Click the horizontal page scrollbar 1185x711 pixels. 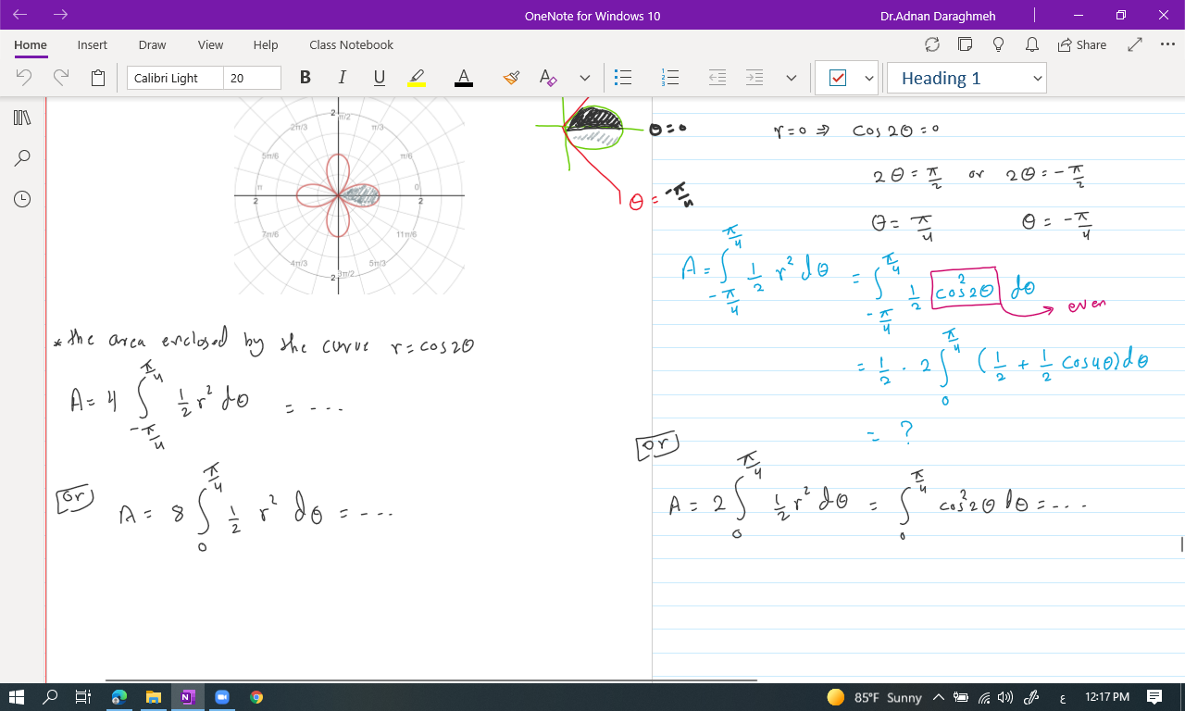pos(430,680)
